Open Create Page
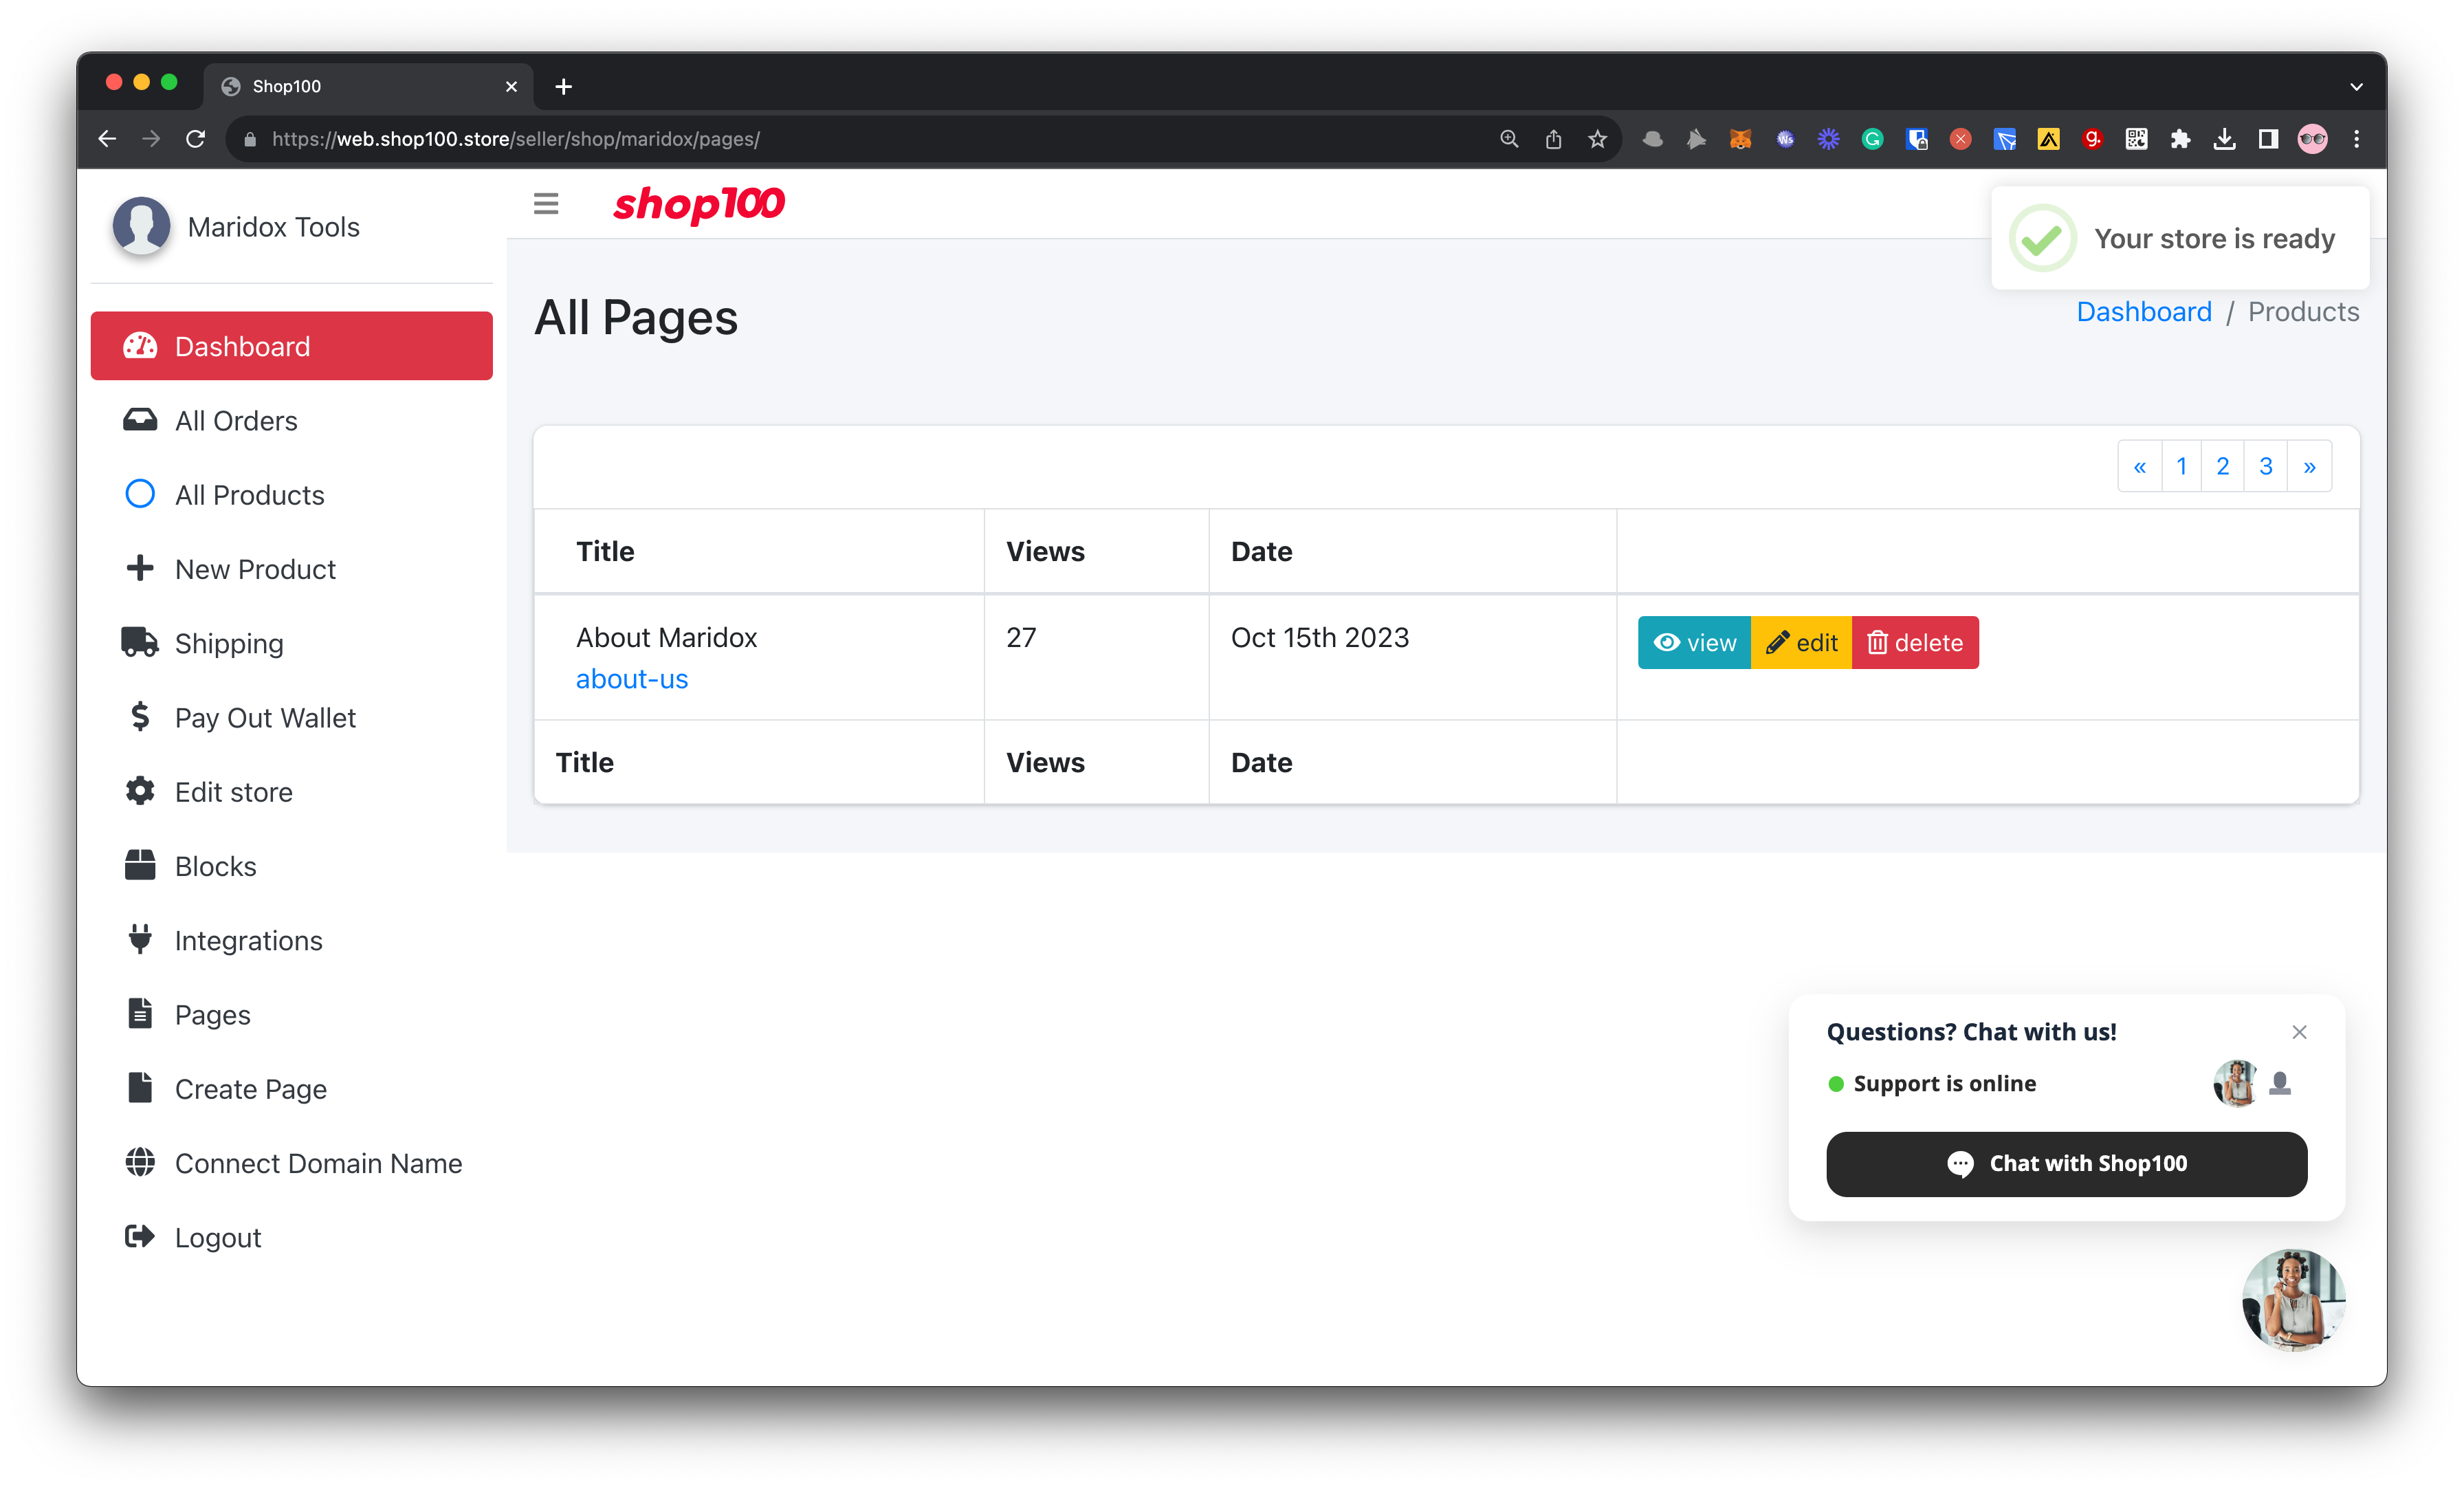The height and width of the screenshot is (1488, 2464). 291,1088
